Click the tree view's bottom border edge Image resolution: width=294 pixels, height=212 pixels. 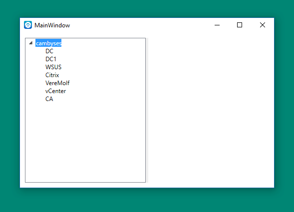[85, 182]
